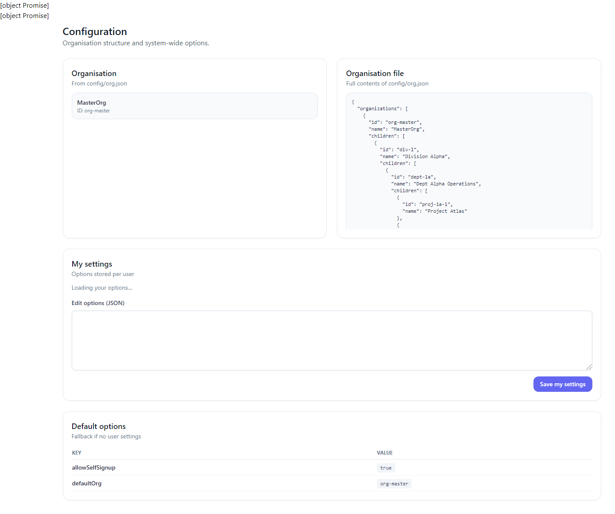Select the allowSelfSignup row
The width and height of the screenshot is (615, 514).
pyautogui.click(x=256, y=467)
